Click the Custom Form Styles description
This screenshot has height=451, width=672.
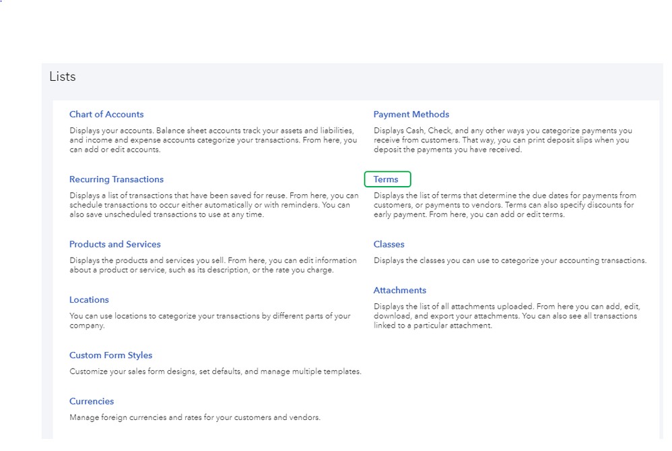pyautogui.click(x=215, y=371)
